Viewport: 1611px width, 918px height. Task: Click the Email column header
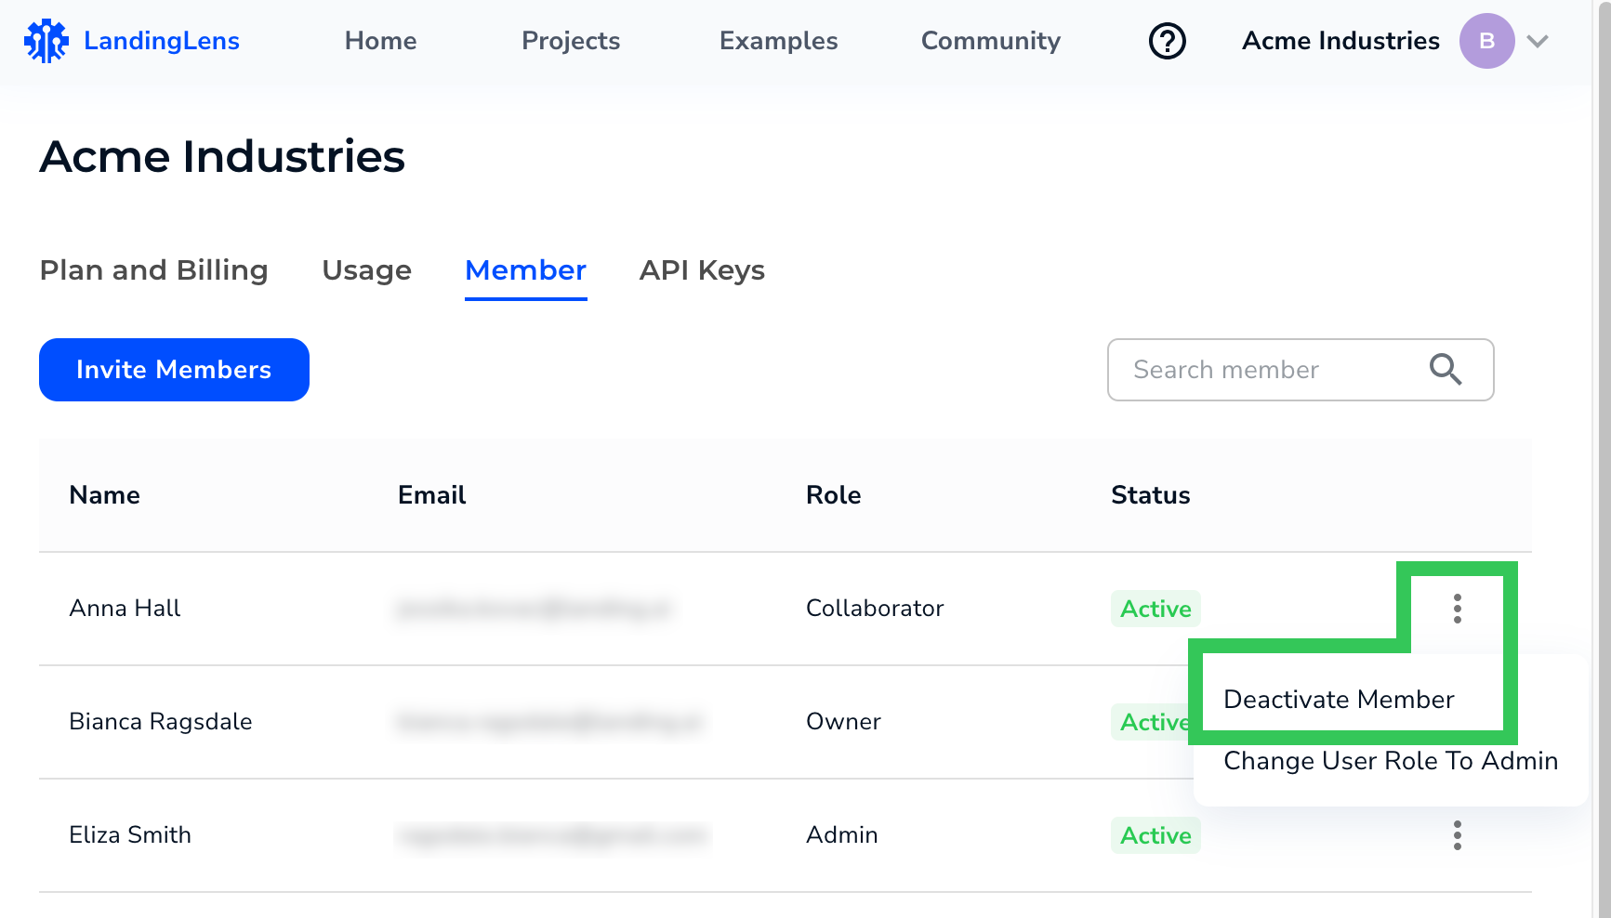[x=432, y=495]
